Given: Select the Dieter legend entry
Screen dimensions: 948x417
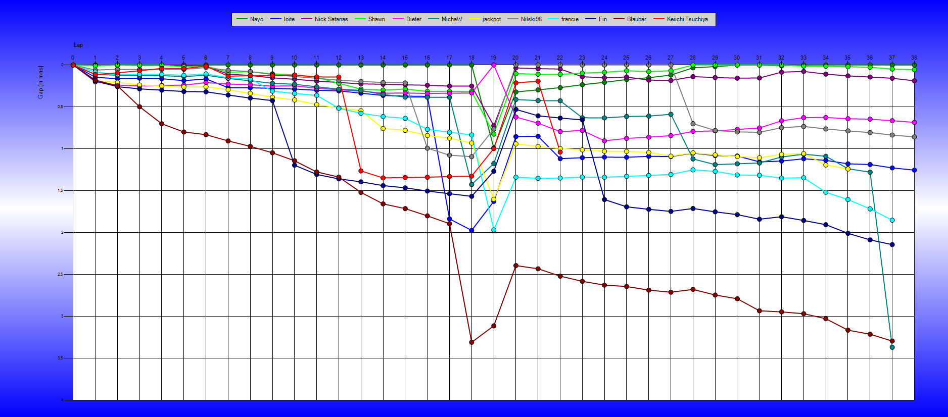Looking at the screenshot, I should coord(407,19).
